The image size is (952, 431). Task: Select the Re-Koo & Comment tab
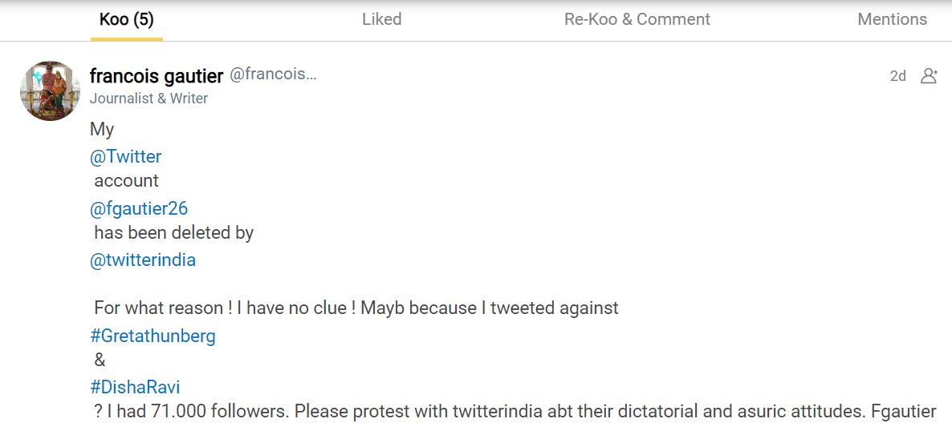(x=637, y=19)
